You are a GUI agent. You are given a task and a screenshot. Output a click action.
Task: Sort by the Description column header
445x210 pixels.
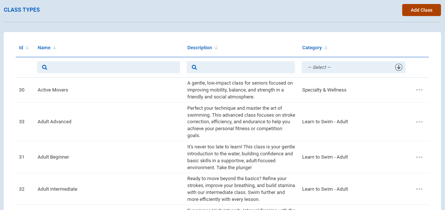(x=199, y=48)
